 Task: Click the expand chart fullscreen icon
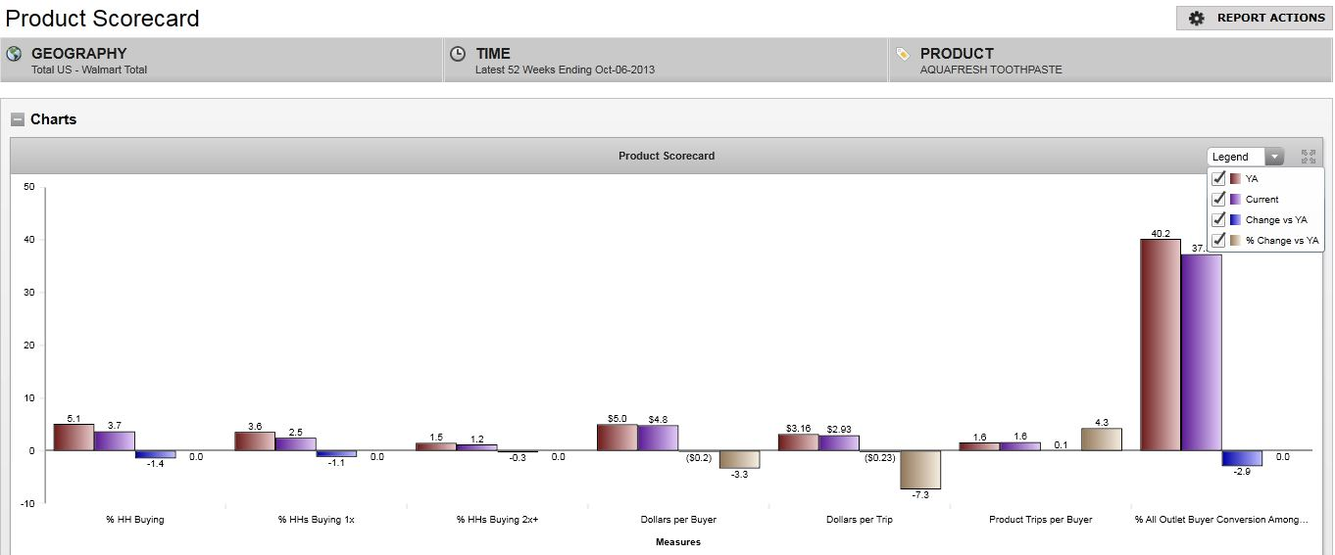click(1308, 157)
